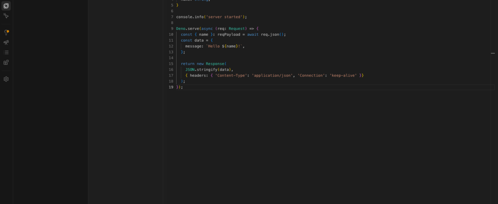Image resolution: width=498 pixels, height=204 pixels.
Task: Click the 'return new Response(' line
Action: [204, 63]
